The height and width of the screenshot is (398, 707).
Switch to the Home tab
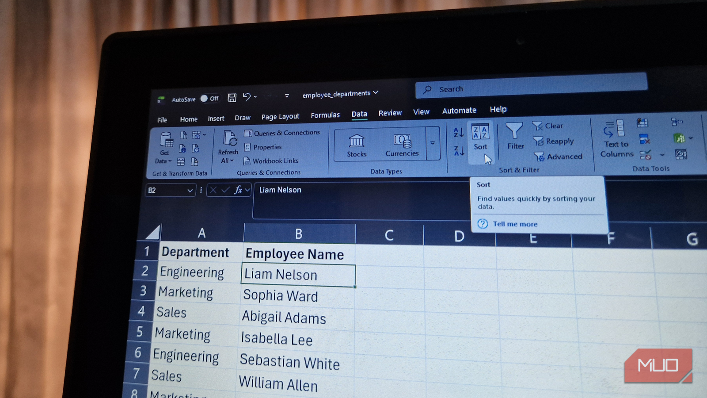click(189, 119)
